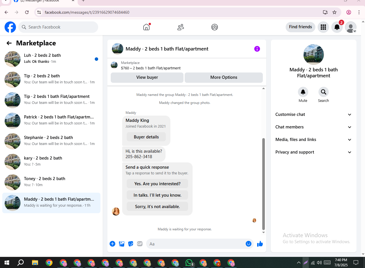Image resolution: width=365 pixels, height=268 pixels.
Task: Choose a sticker from the sticker icon
Action: [131, 244]
